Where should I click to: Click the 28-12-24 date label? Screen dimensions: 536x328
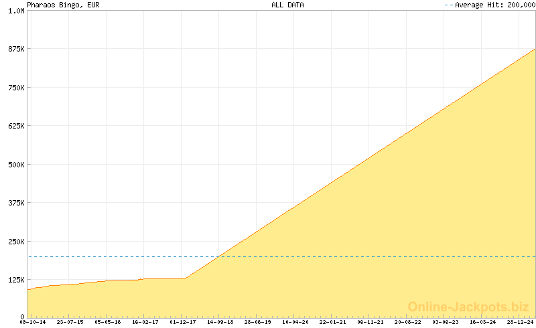(521, 322)
